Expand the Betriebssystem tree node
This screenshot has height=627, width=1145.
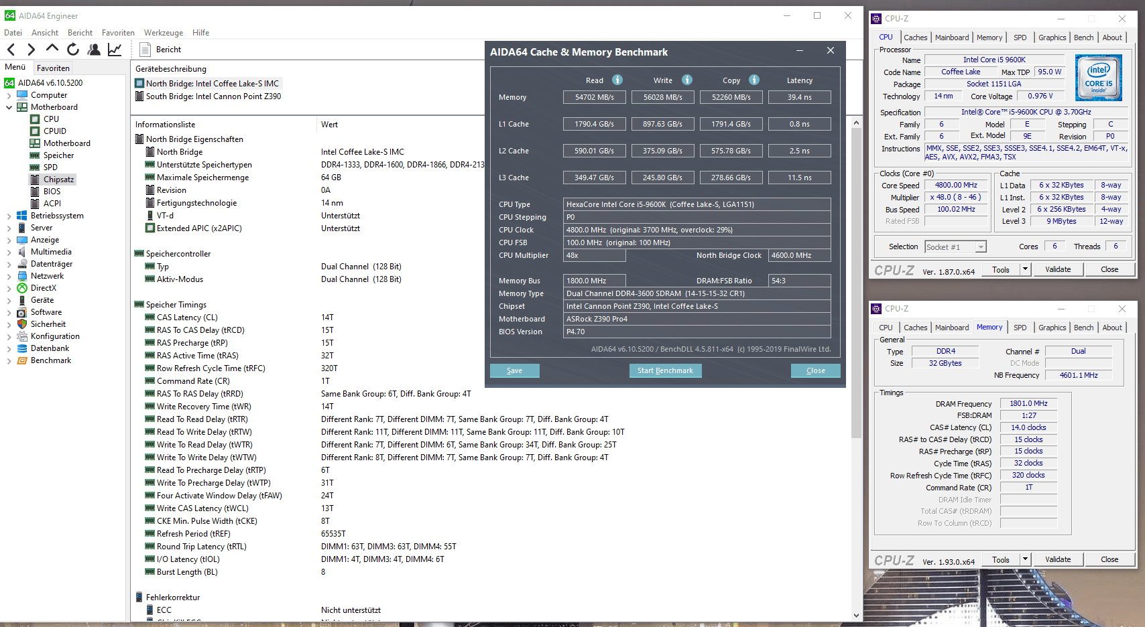click(x=9, y=216)
